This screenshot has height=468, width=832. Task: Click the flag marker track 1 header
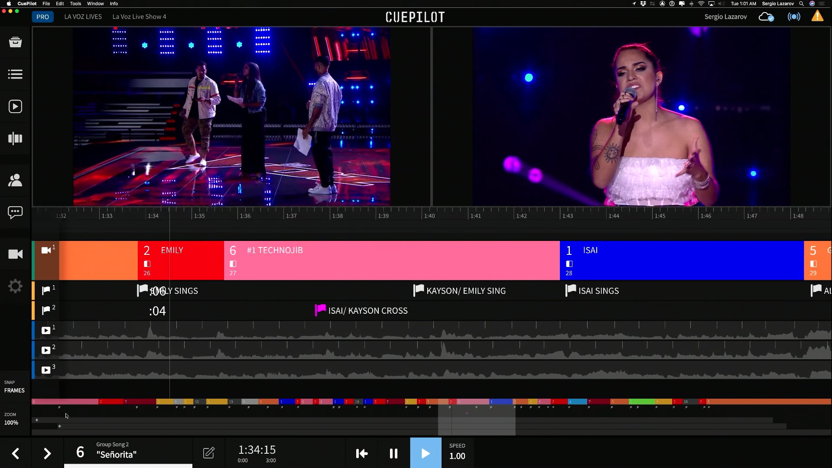click(x=47, y=290)
